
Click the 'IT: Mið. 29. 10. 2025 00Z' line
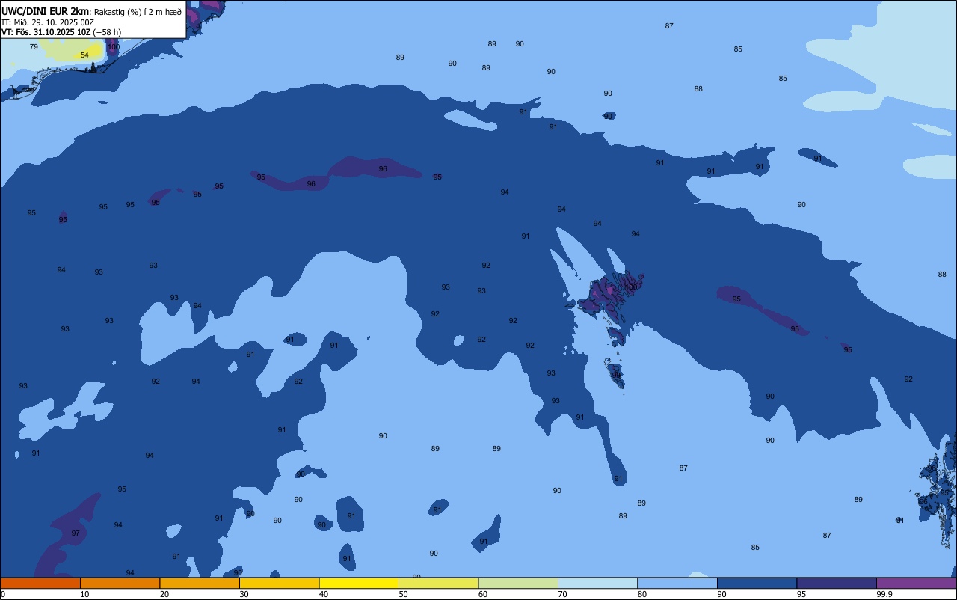48,22
